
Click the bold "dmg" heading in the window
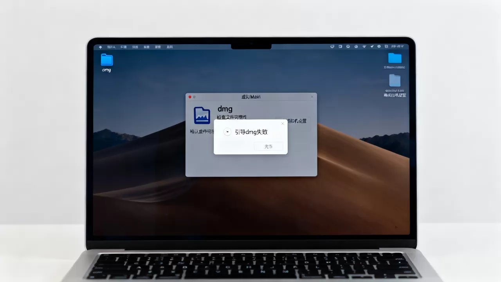225,109
